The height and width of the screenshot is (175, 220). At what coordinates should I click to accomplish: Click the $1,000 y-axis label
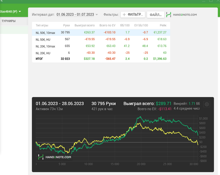click(203, 119)
